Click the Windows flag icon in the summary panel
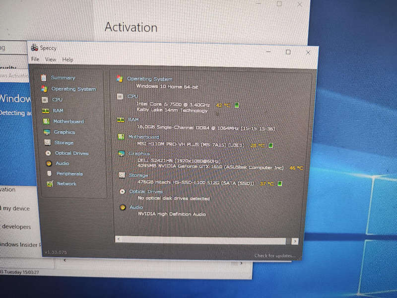This screenshot has height=298, width=397. tap(120, 79)
